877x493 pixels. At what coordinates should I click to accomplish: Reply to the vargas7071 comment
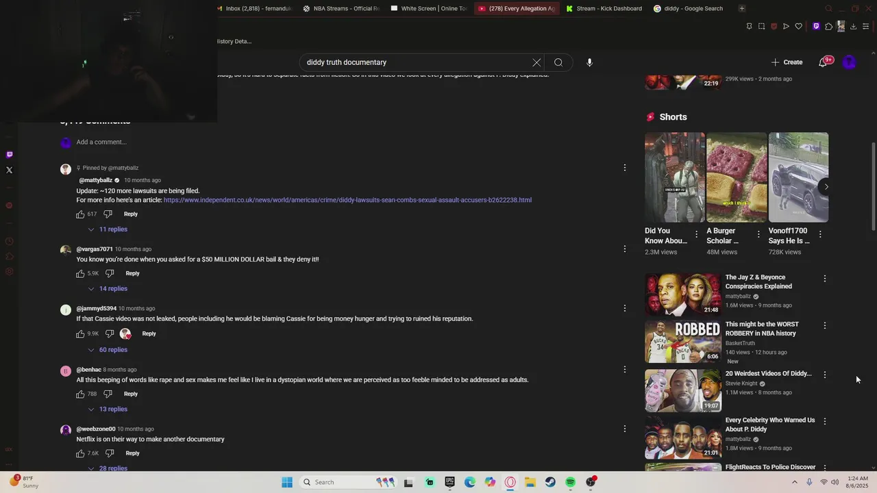pos(132,274)
